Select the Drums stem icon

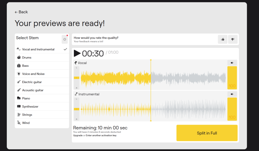19,58
